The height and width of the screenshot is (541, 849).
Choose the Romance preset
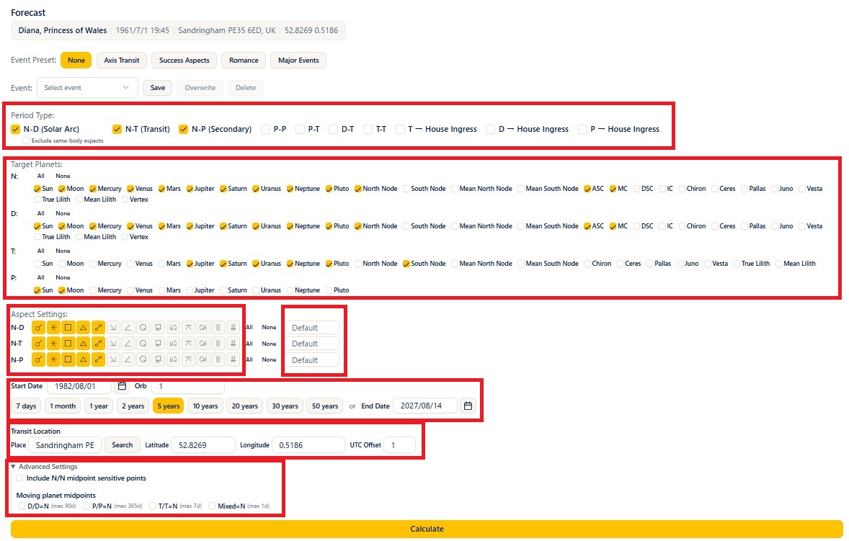pyautogui.click(x=244, y=60)
